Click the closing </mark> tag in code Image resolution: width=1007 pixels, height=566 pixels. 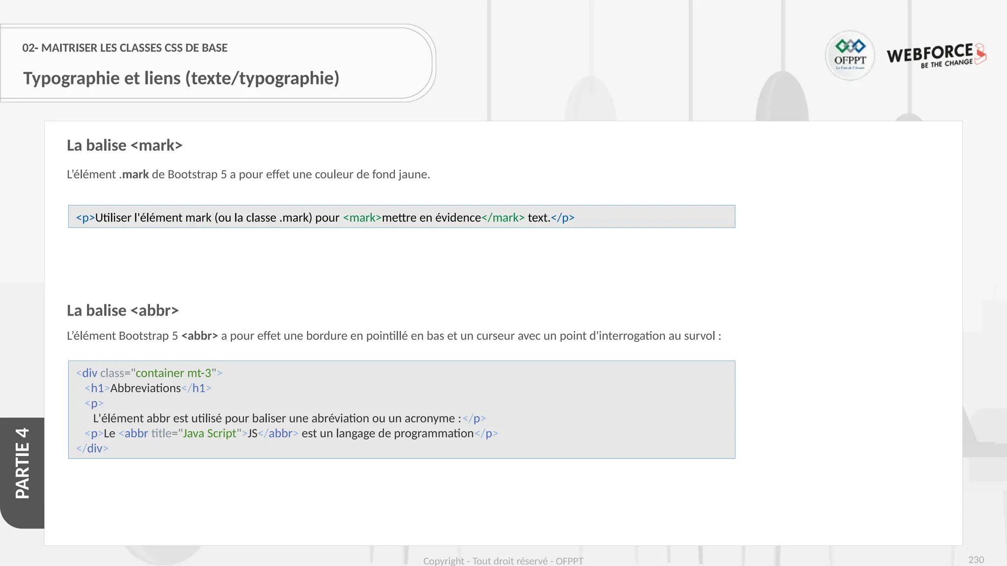pos(503,218)
